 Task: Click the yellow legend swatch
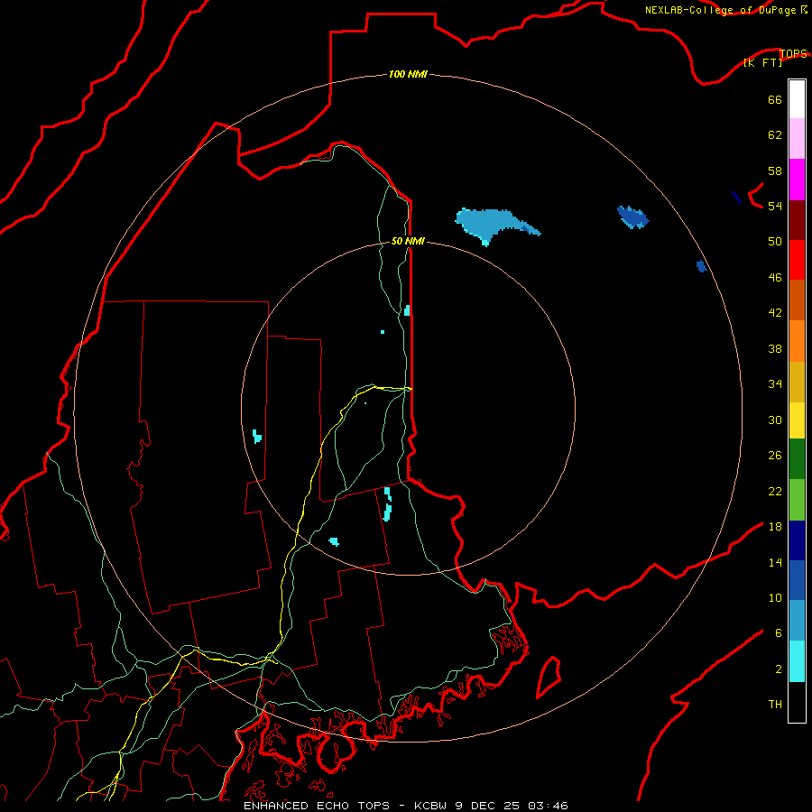point(797,420)
